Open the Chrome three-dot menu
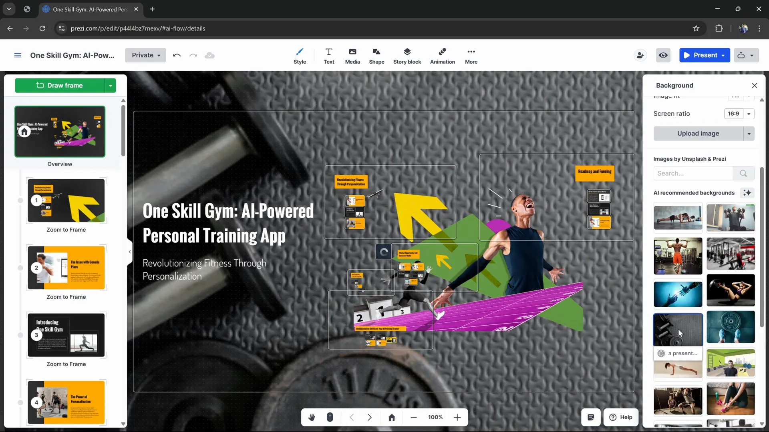 tap(759, 28)
